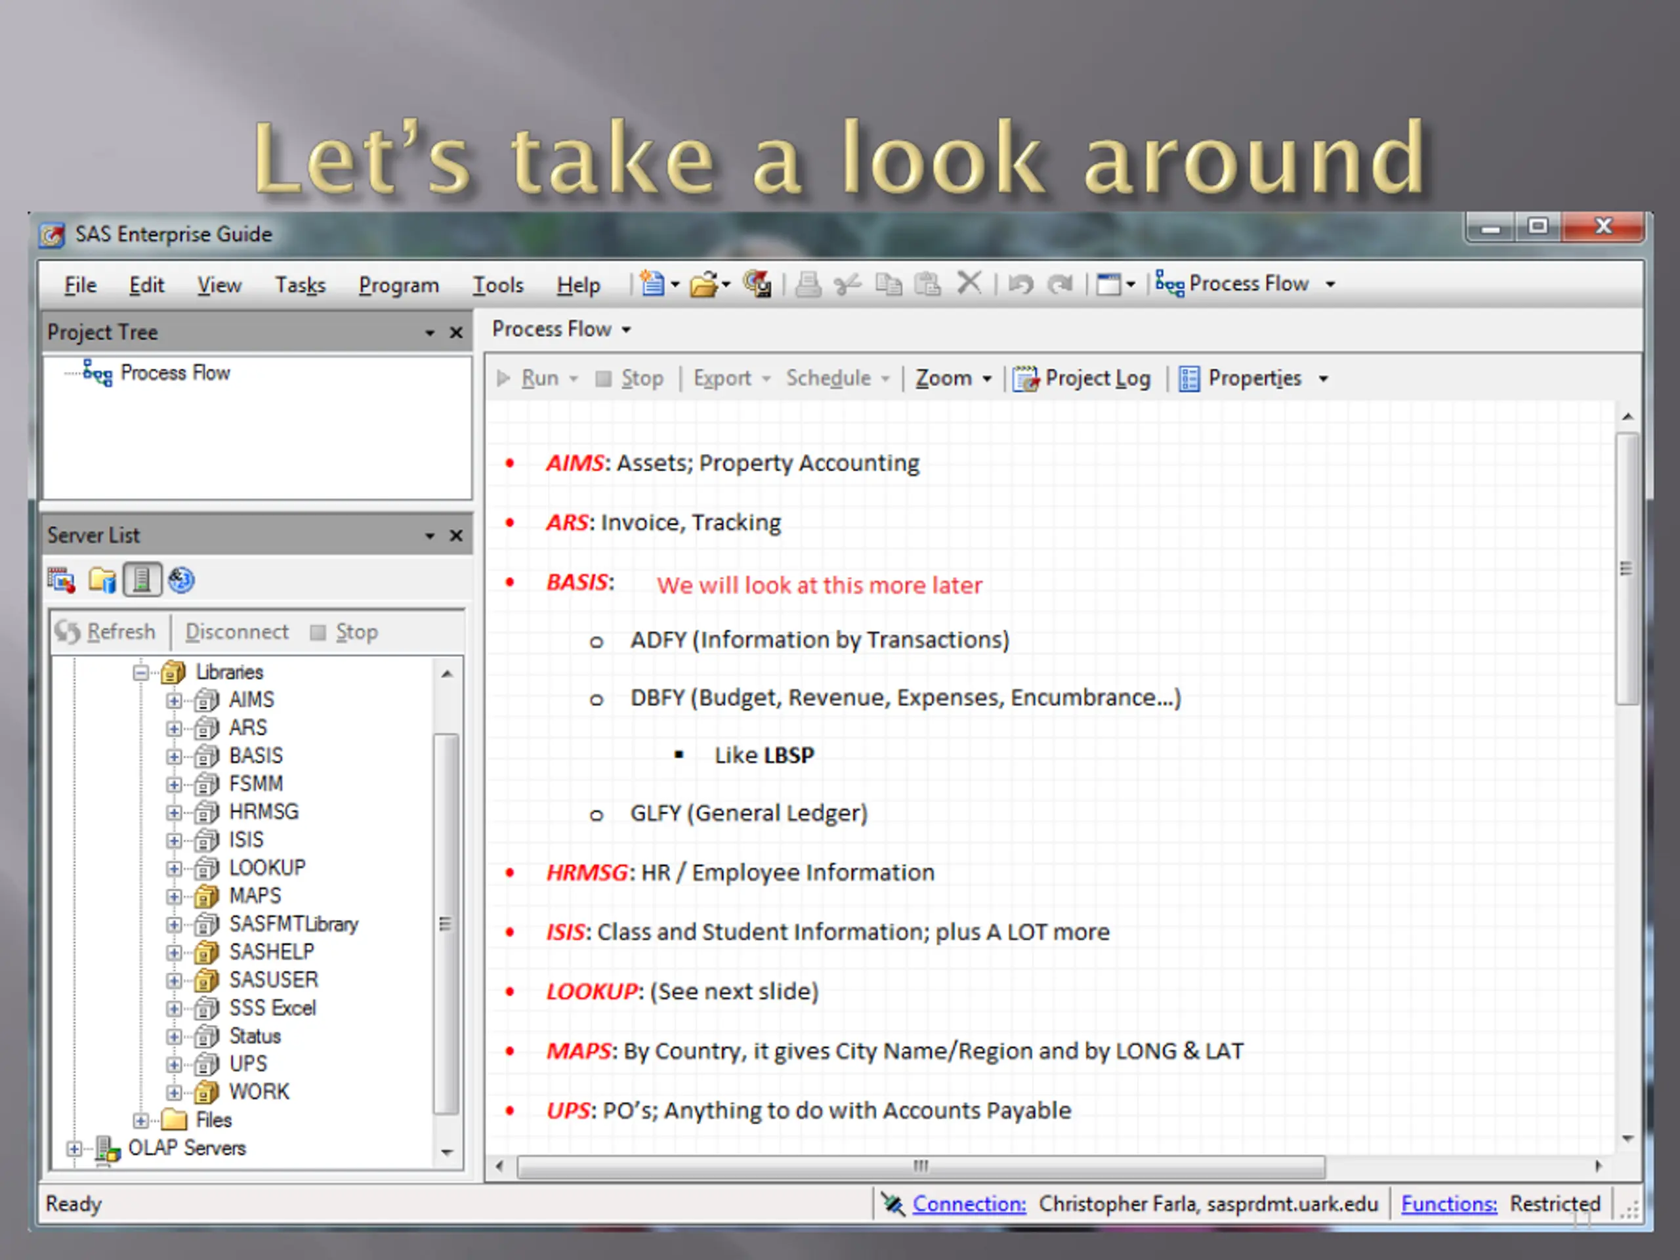1680x1260 pixels.
Task: Click the New item toolbar icon
Action: point(652,284)
